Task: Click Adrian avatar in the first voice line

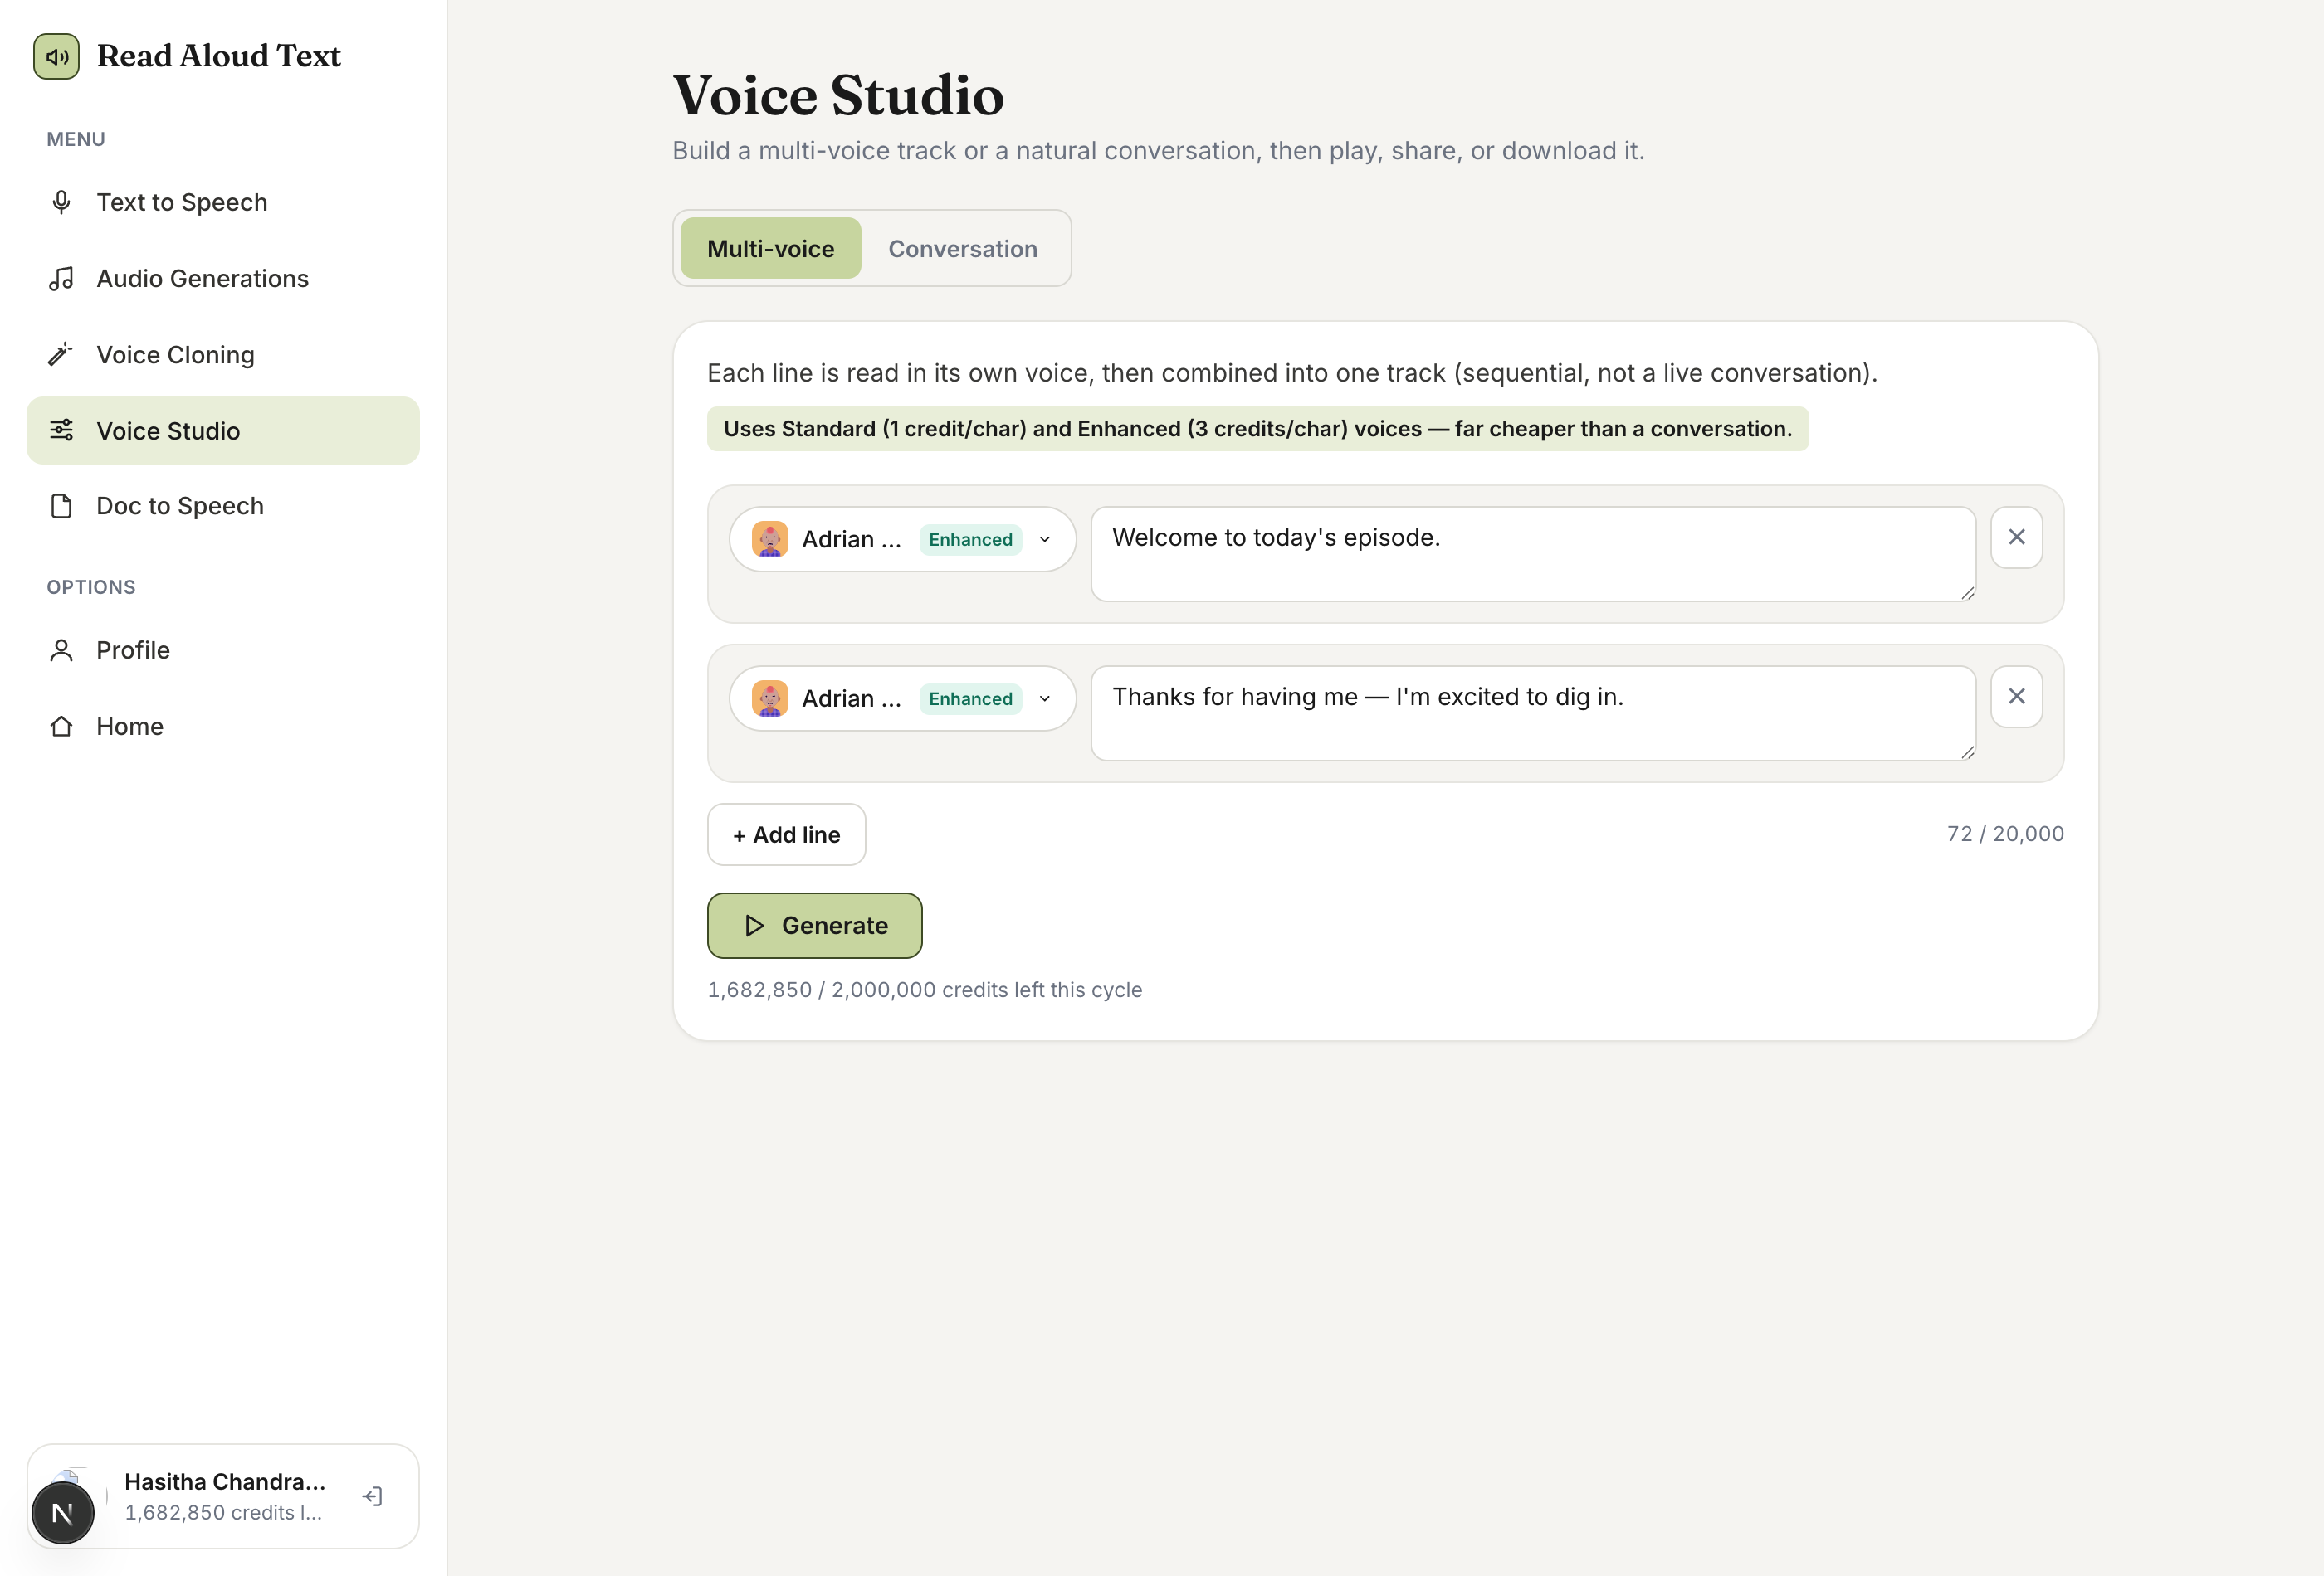Action: click(x=770, y=538)
